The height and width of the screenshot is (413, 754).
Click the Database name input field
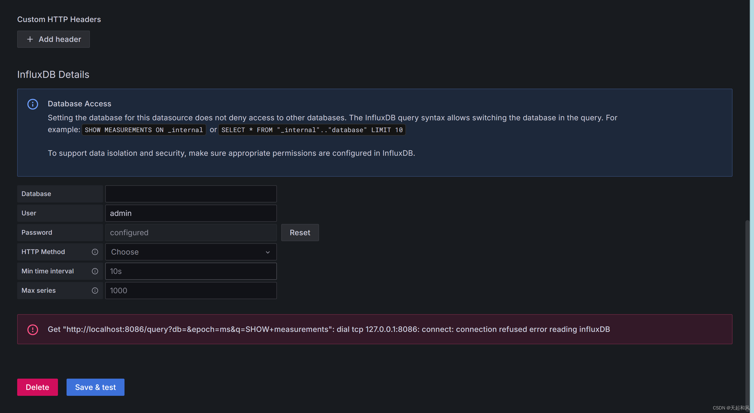(191, 194)
